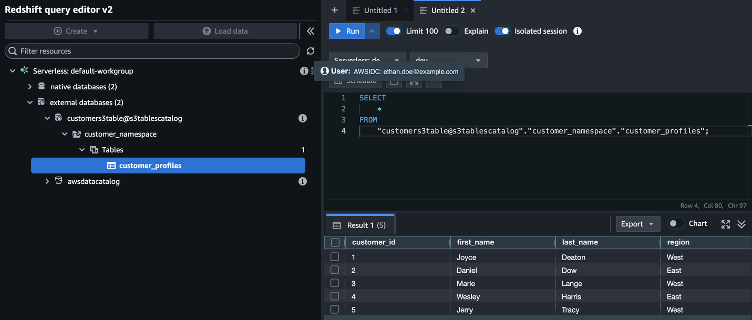
Task: Open the dev database dropdown
Action: pos(449,60)
